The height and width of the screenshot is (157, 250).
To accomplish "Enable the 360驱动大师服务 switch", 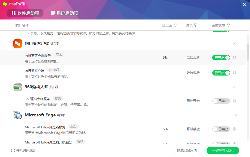I will [221, 101].
